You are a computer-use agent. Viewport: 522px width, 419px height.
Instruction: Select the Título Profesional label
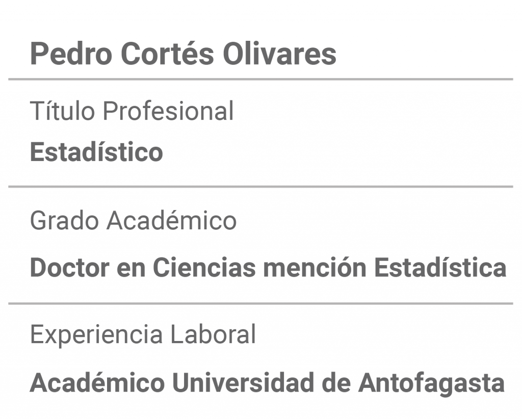(132, 111)
